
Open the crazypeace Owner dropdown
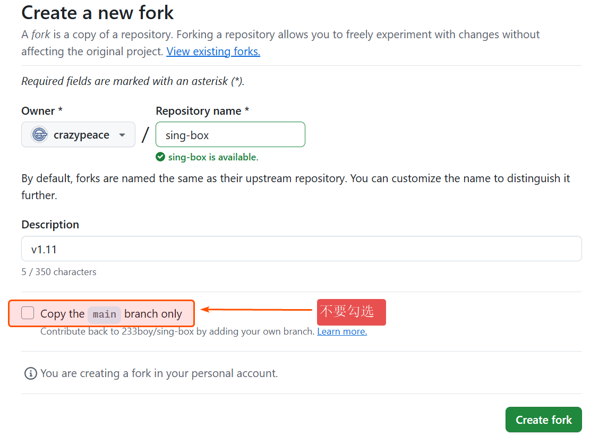click(78, 135)
